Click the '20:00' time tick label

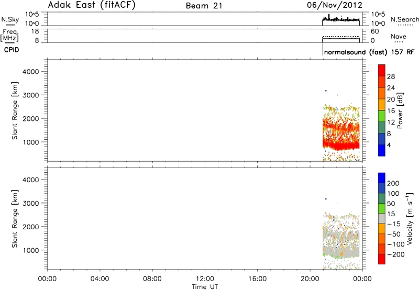310,279
